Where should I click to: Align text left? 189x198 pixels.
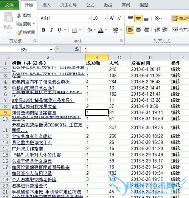(x=130, y=30)
